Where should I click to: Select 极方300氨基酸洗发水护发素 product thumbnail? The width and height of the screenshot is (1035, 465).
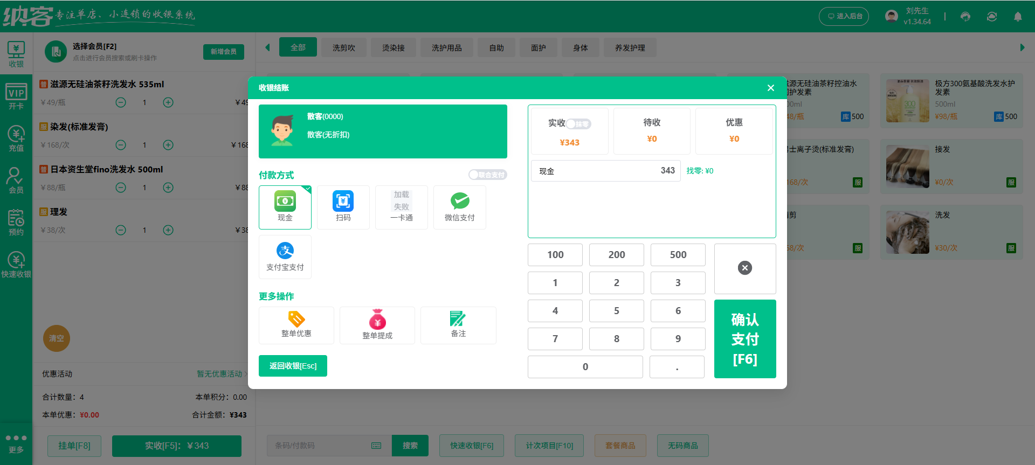tap(908, 101)
